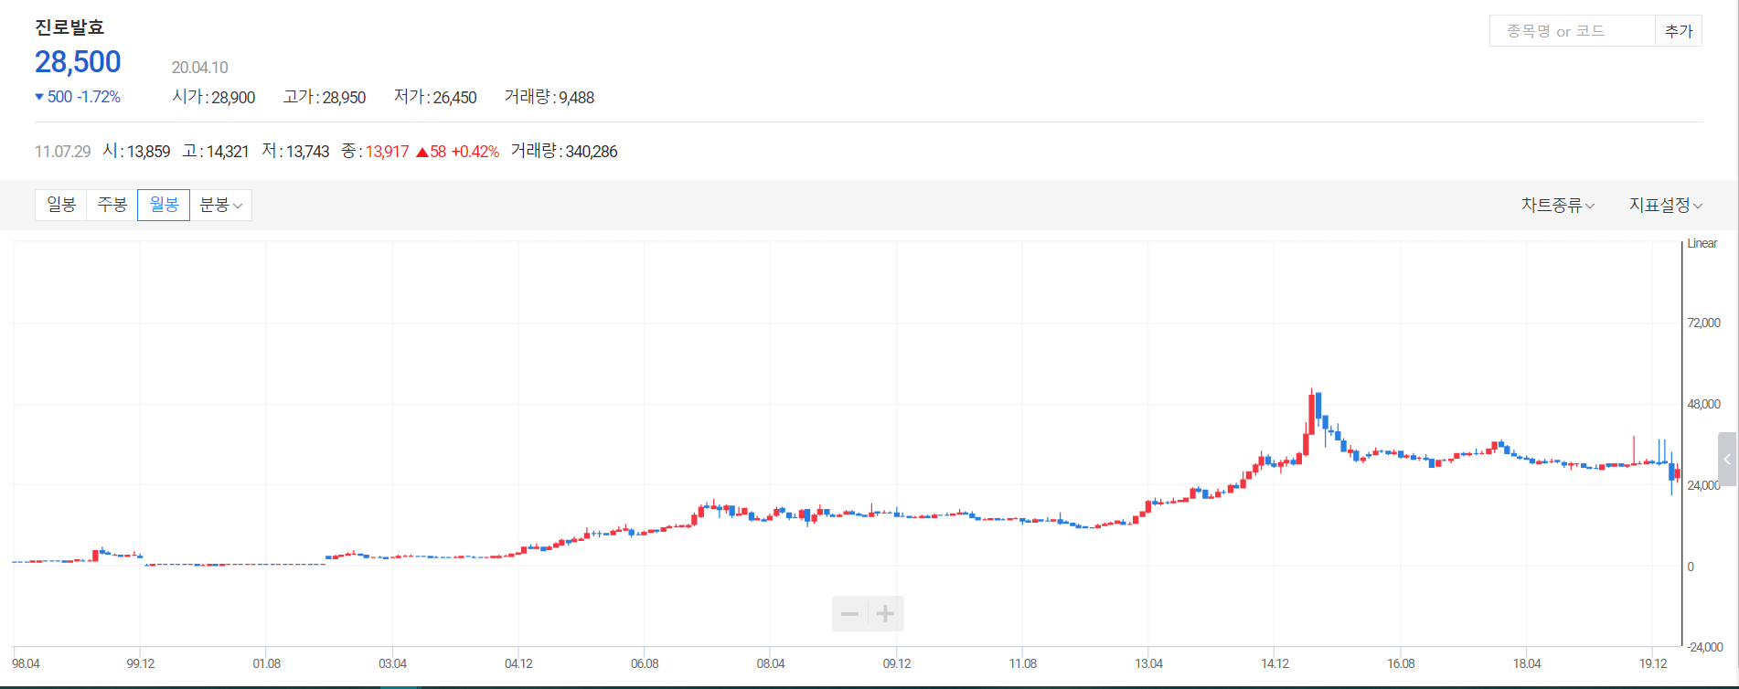Select the 일봉 daily chart tab
The width and height of the screenshot is (1739, 689).
click(61, 205)
